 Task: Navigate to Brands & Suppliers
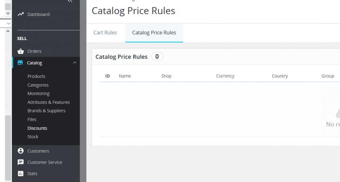46,111
